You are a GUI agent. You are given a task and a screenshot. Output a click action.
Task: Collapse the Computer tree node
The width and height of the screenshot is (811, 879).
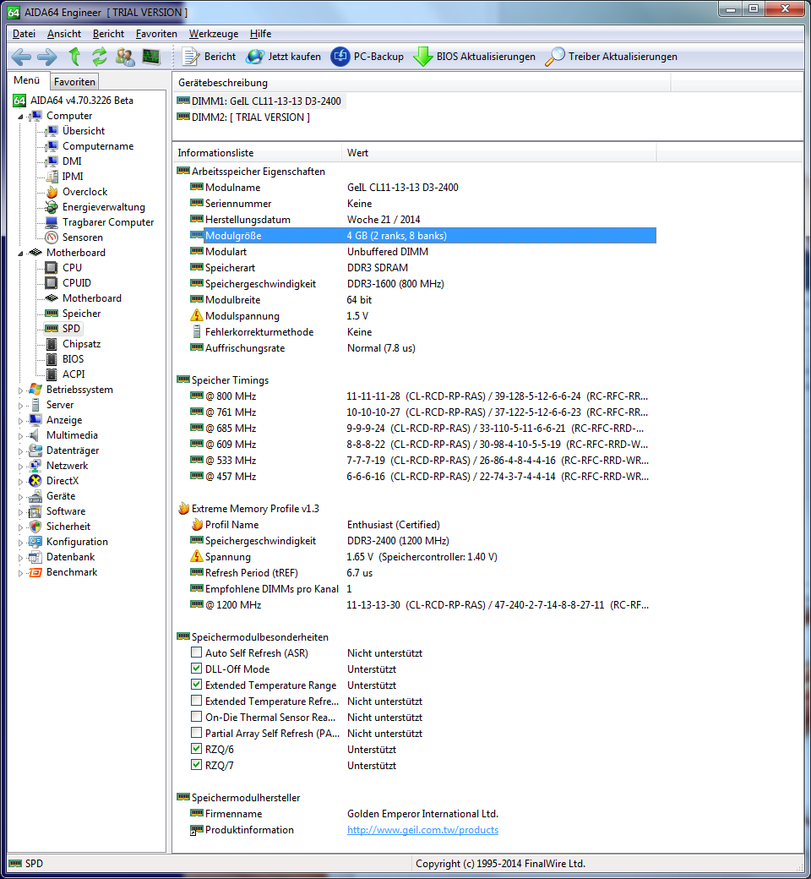pos(21,117)
